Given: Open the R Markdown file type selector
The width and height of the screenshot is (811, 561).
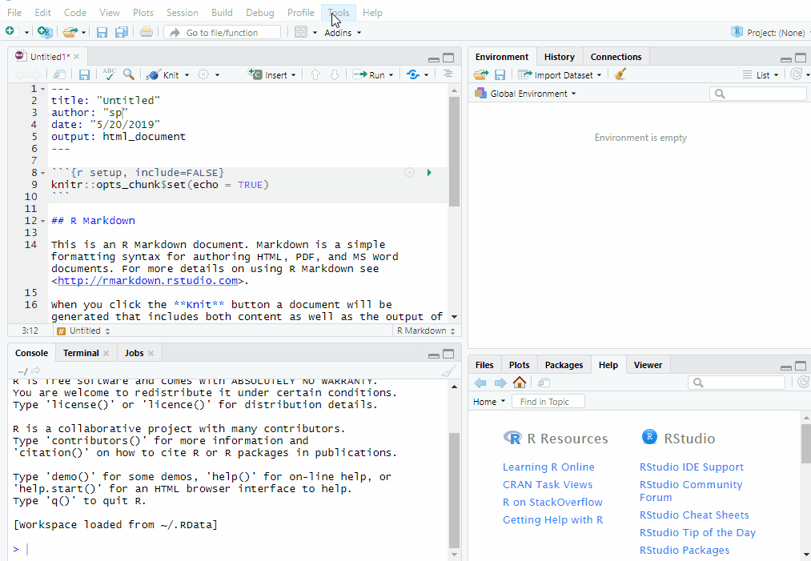Looking at the screenshot, I should pos(426,331).
